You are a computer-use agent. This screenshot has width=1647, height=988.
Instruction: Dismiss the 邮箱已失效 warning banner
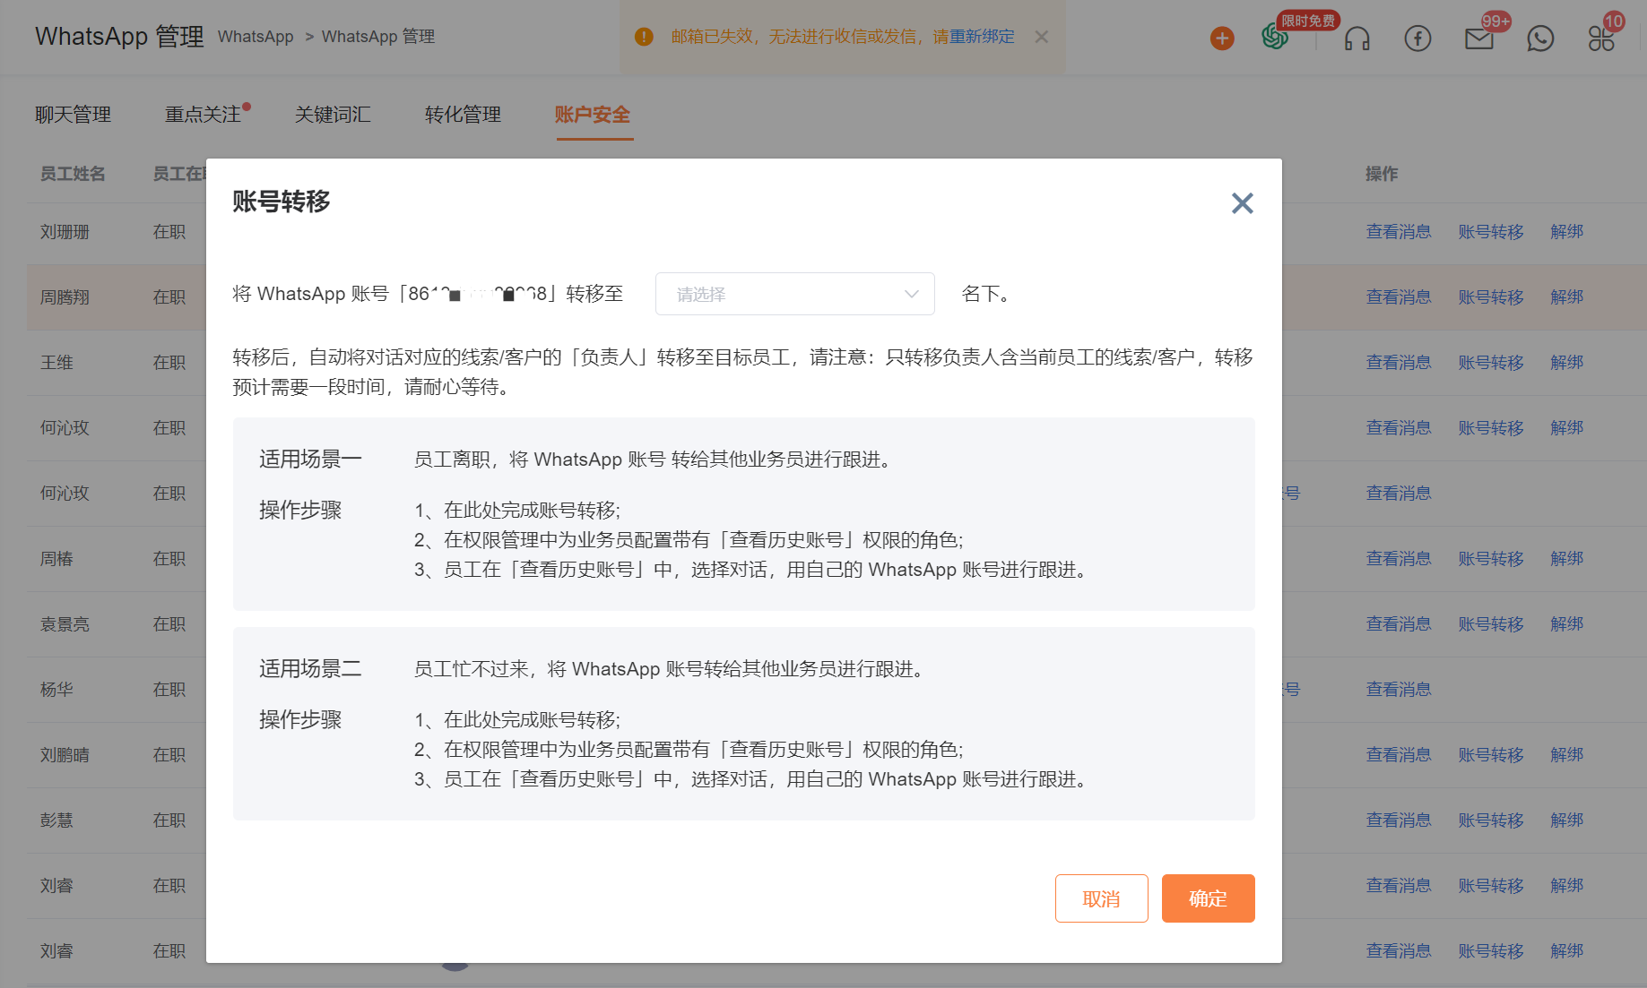(1041, 37)
